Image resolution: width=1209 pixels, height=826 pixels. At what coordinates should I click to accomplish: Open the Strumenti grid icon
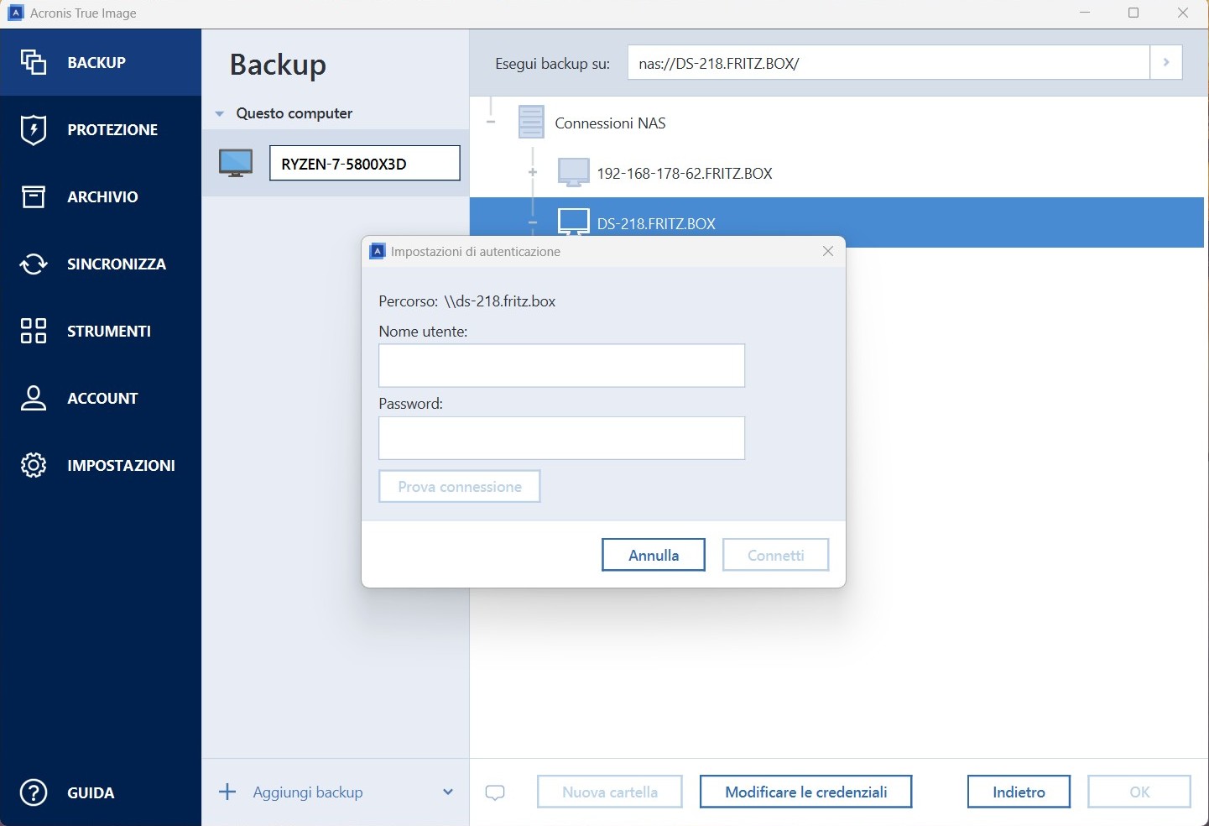[34, 331]
